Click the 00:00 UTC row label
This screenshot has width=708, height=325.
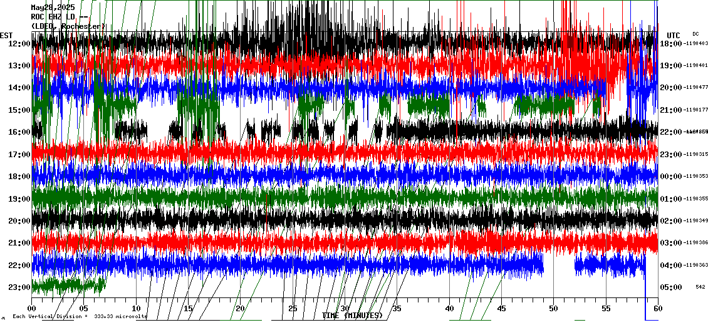(671, 177)
